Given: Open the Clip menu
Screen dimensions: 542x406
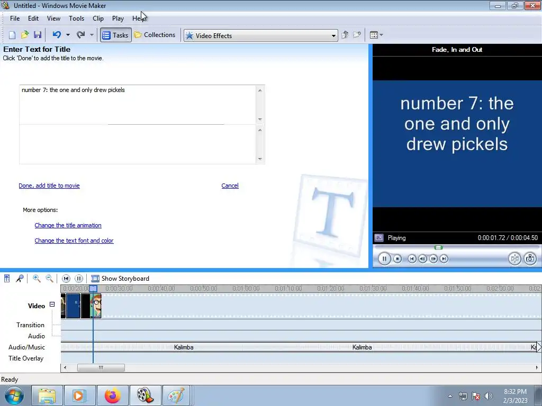Looking at the screenshot, I should [98, 19].
